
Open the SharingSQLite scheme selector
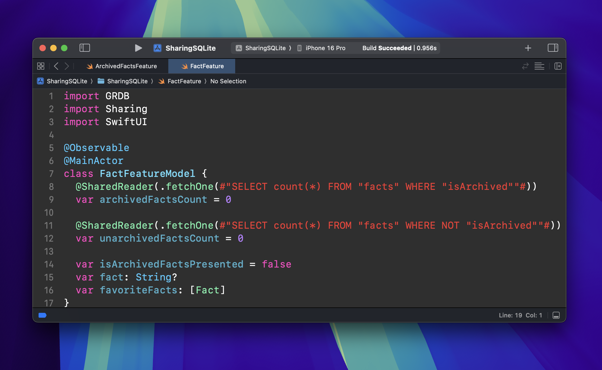coord(261,48)
